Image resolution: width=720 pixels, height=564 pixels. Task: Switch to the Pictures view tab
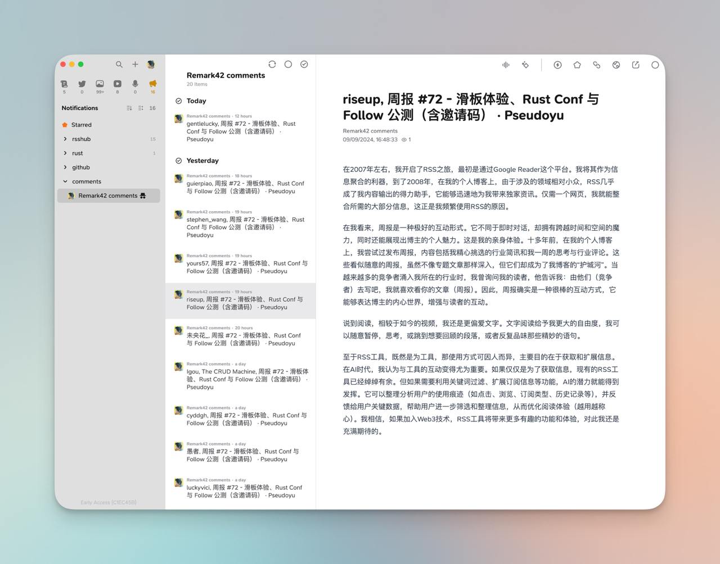100,84
